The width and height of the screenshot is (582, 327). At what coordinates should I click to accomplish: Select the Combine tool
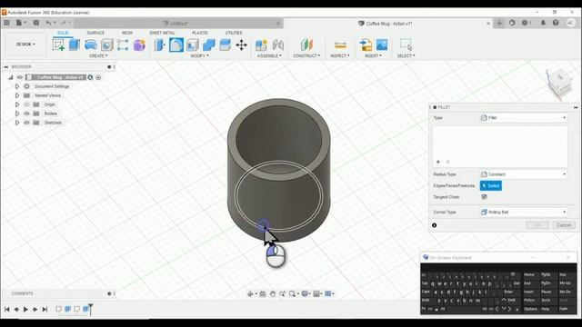[x=208, y=45]
